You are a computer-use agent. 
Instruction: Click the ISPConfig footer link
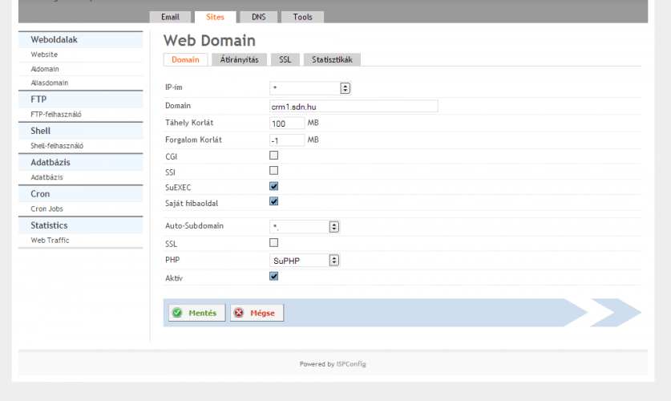351,364
